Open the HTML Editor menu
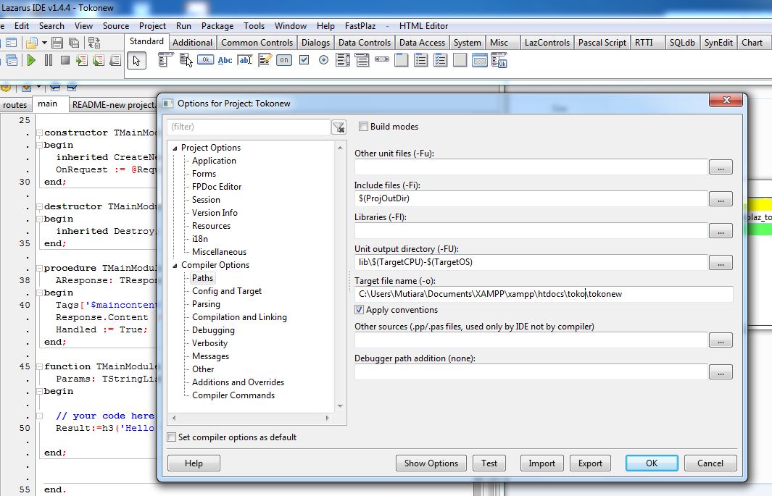The image size is (772, 496). point(423,26)
